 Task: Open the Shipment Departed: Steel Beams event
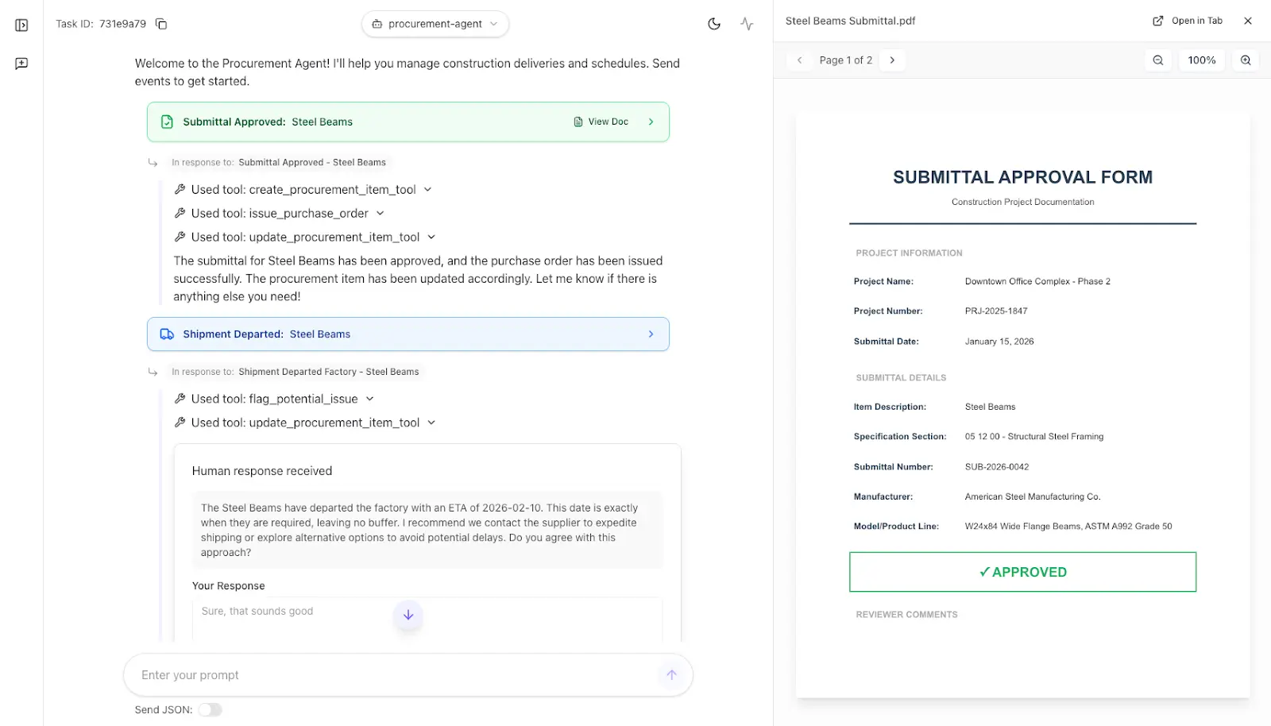pos(408,334)
